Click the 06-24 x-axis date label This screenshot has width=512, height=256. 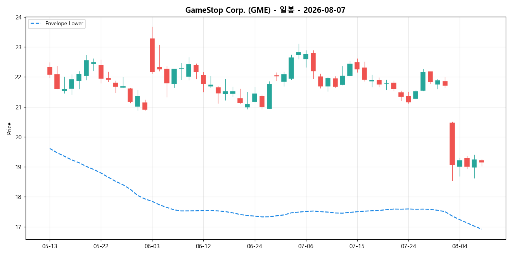pyautogui.click(x=254, y=247)
